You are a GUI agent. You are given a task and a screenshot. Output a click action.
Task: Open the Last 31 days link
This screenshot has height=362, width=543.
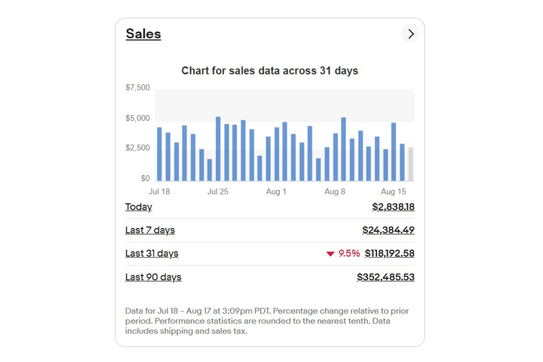click(152, 253)
